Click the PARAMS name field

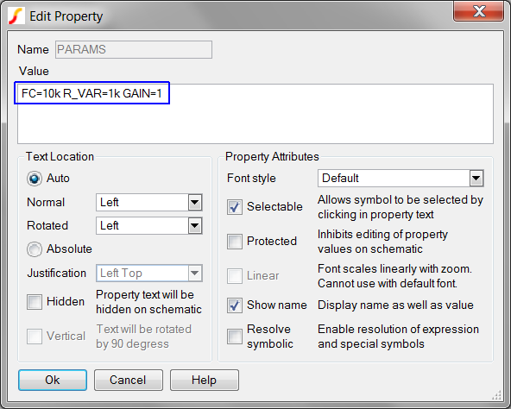pos(134,49)
